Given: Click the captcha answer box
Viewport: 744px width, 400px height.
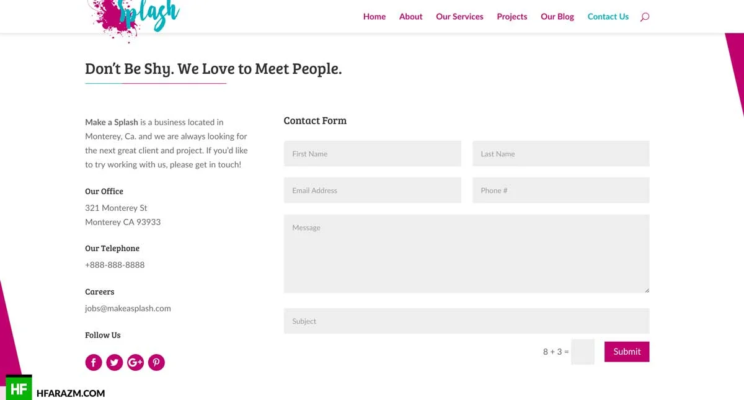Looking at the screenshot, I should pos(583,352).
